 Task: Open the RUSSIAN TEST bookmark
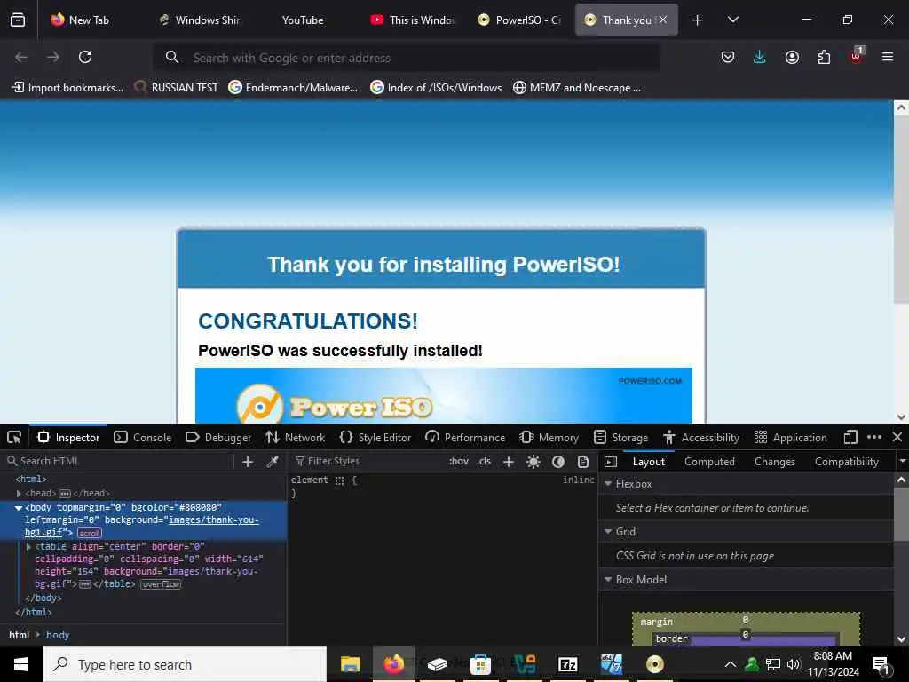tap(176, 88)
